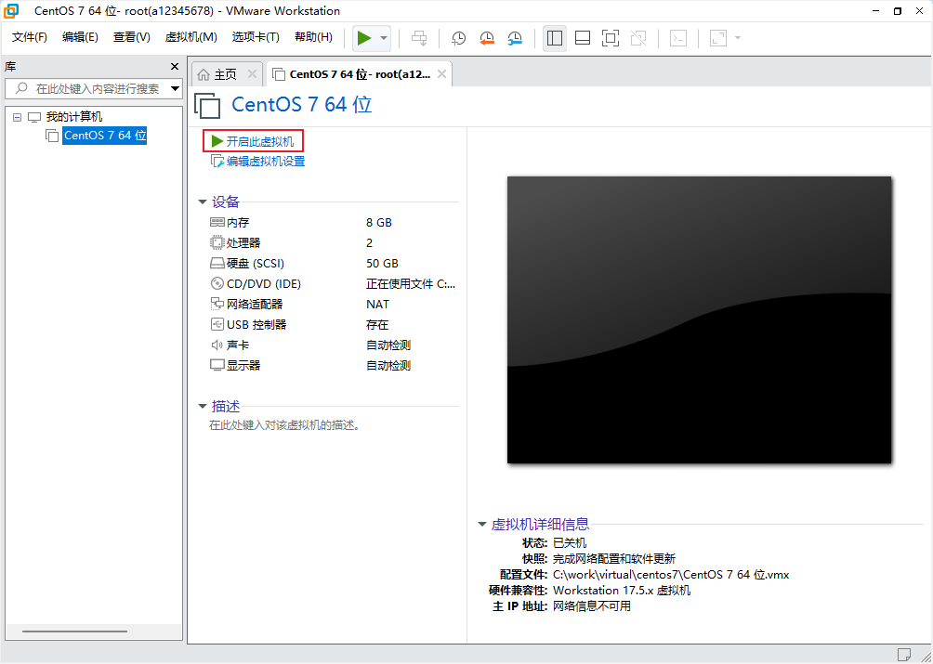Toggle the thumbnail bar view icon
933x664 pixels.
583,38
